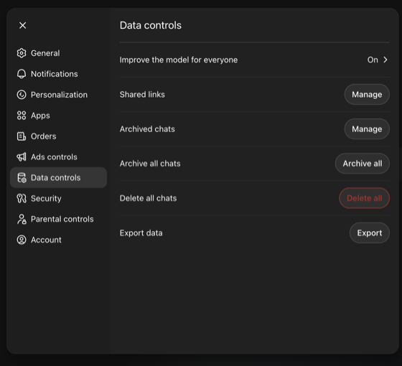Click the Parental controls person icon
Screen dimensions: 402x366
tap(22, 219)
